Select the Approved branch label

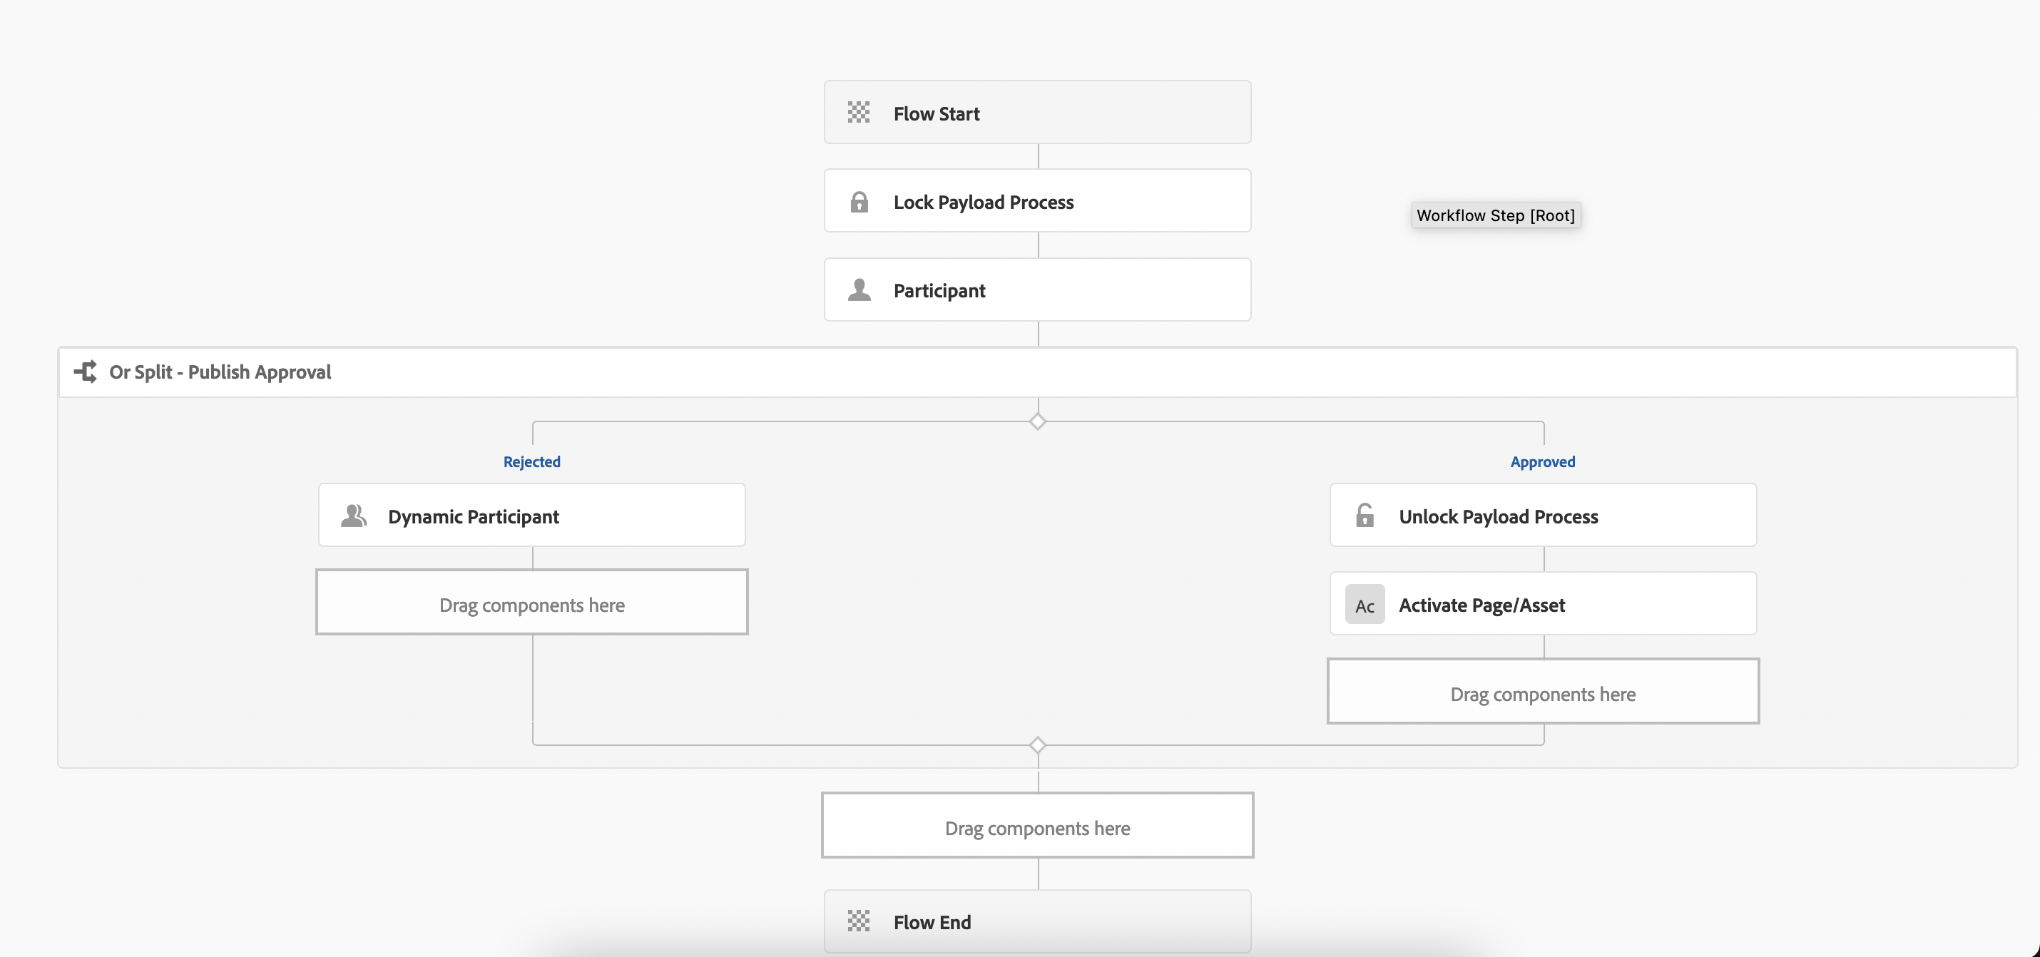1542,461
